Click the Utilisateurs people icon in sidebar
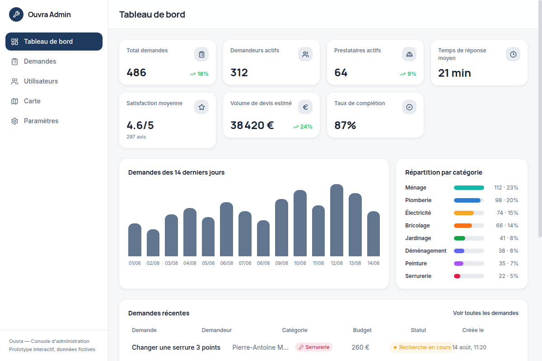This screenshot has width=542, height=361. [14, 81]
